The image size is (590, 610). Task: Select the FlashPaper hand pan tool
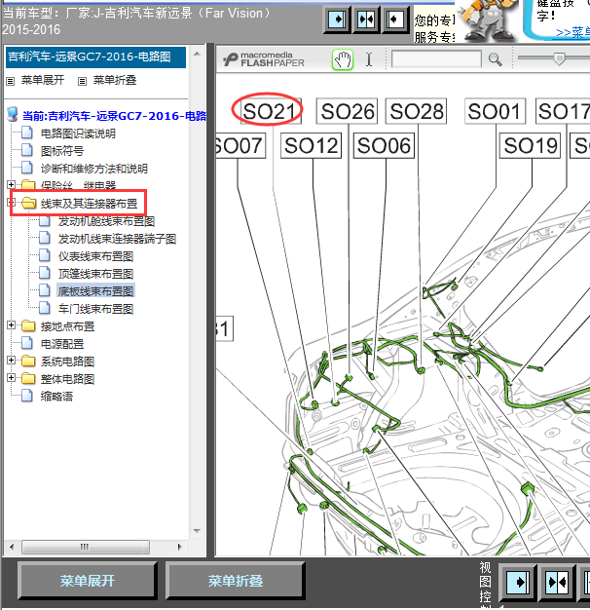point(343,59)
